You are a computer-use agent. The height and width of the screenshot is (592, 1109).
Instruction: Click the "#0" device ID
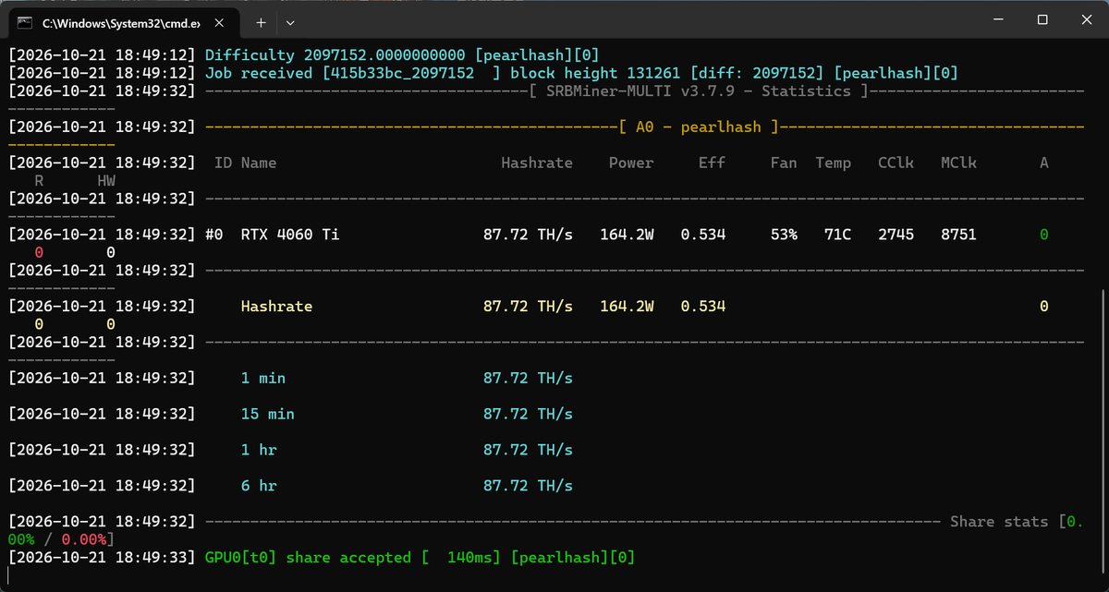[x=214, y=235]
